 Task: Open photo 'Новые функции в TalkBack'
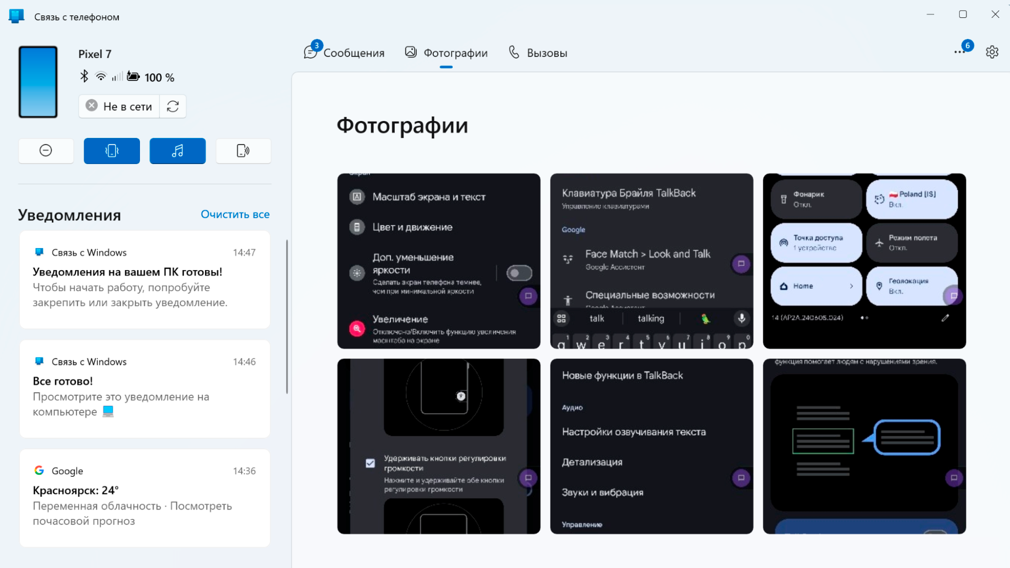[652, 447]
